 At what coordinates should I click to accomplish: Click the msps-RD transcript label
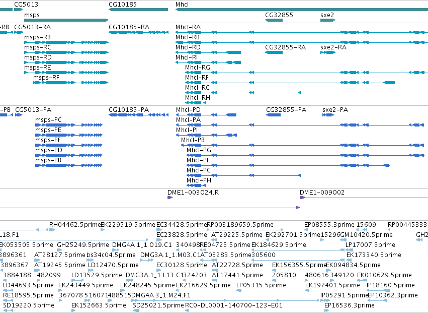[x=38, y=57]
